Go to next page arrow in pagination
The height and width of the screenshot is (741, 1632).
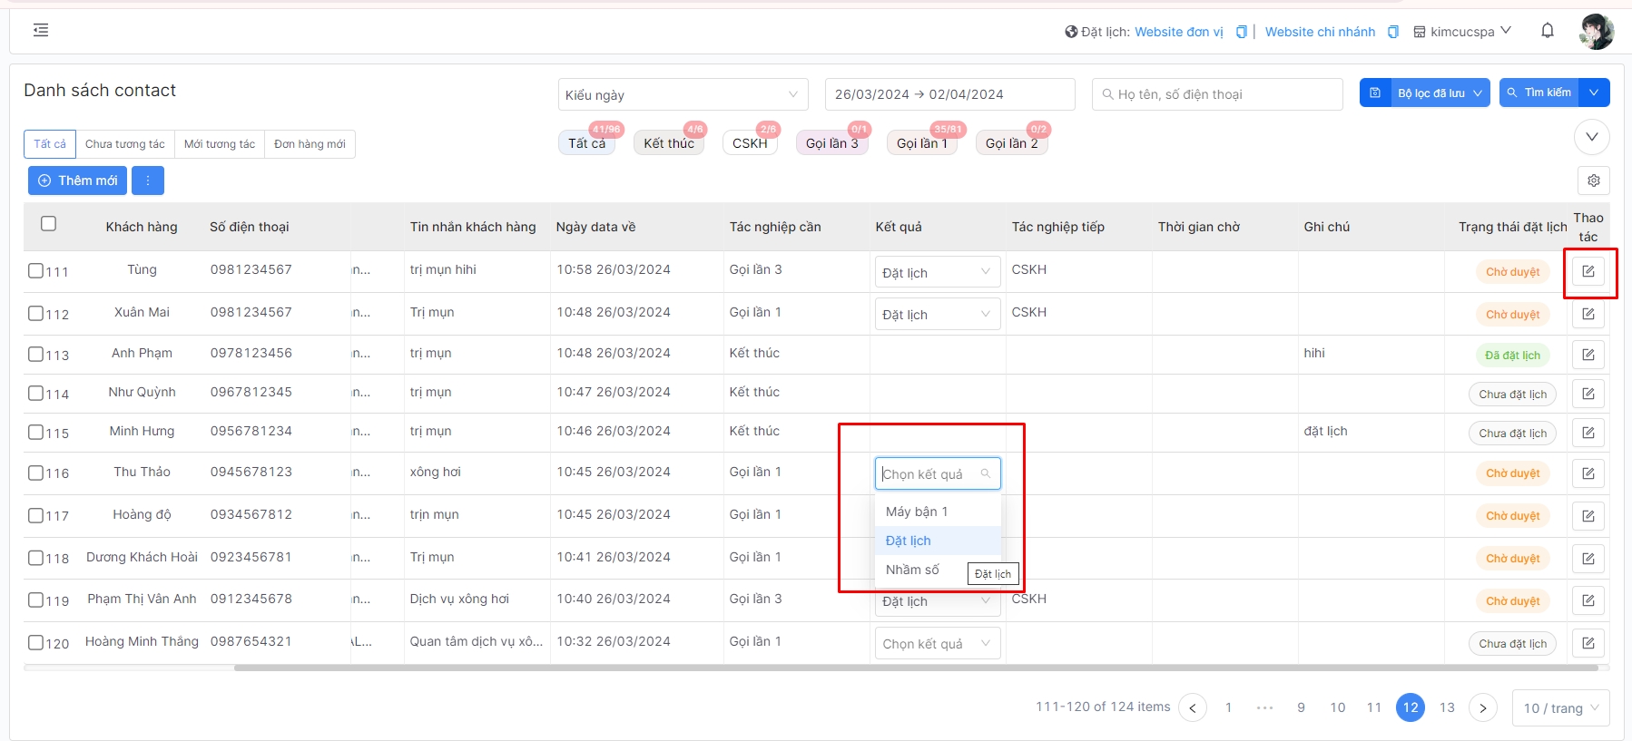tap(1482, 707)
